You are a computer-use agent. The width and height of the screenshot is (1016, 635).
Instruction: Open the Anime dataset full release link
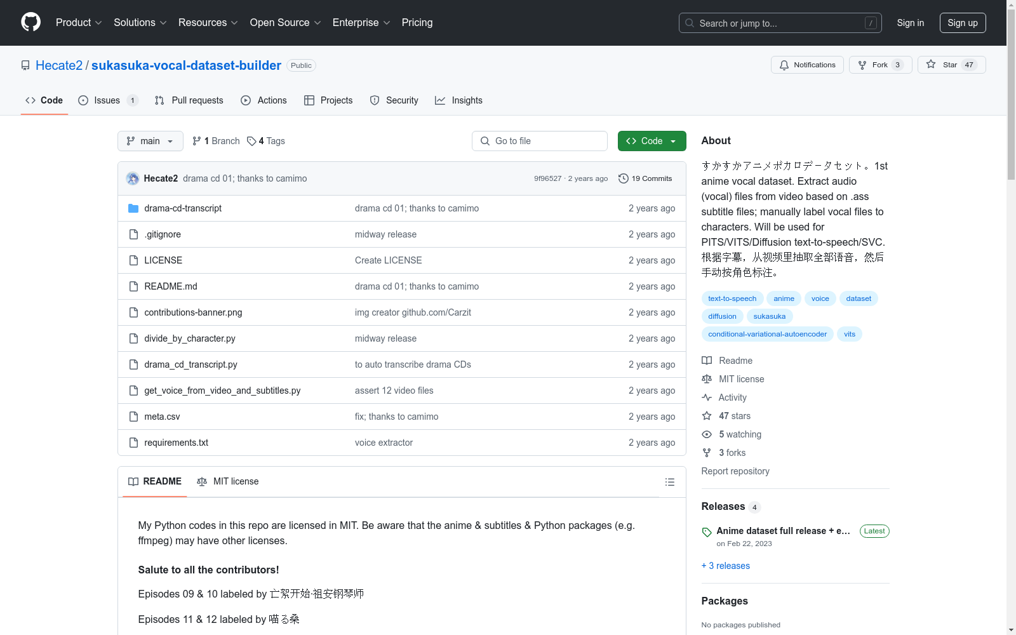pos(783,531)
